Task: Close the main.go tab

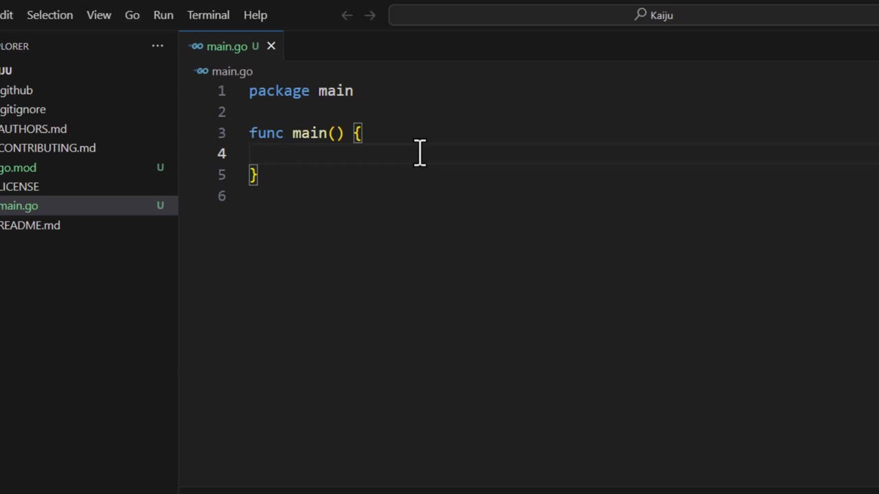Action: tap(271, 46)
